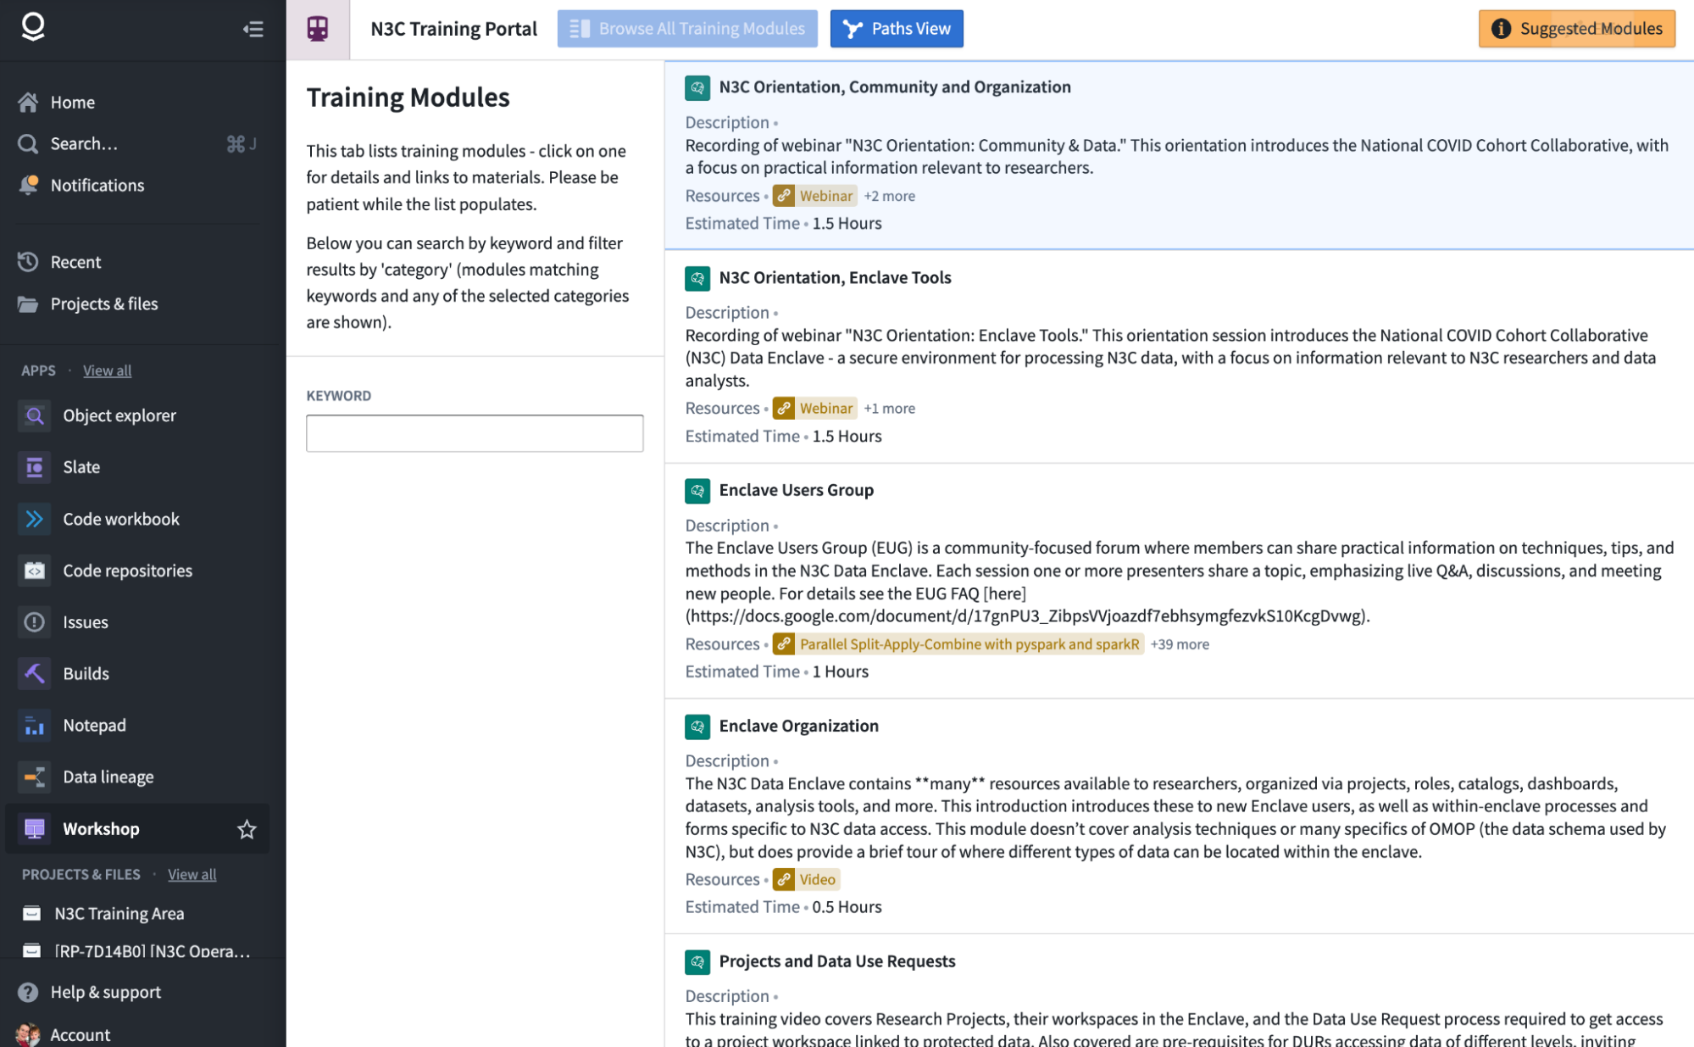Screen dimensions: 1694x1047
Task: Expand +1 more resources for Enclave Tools
Action: click(x=889, y=409)
